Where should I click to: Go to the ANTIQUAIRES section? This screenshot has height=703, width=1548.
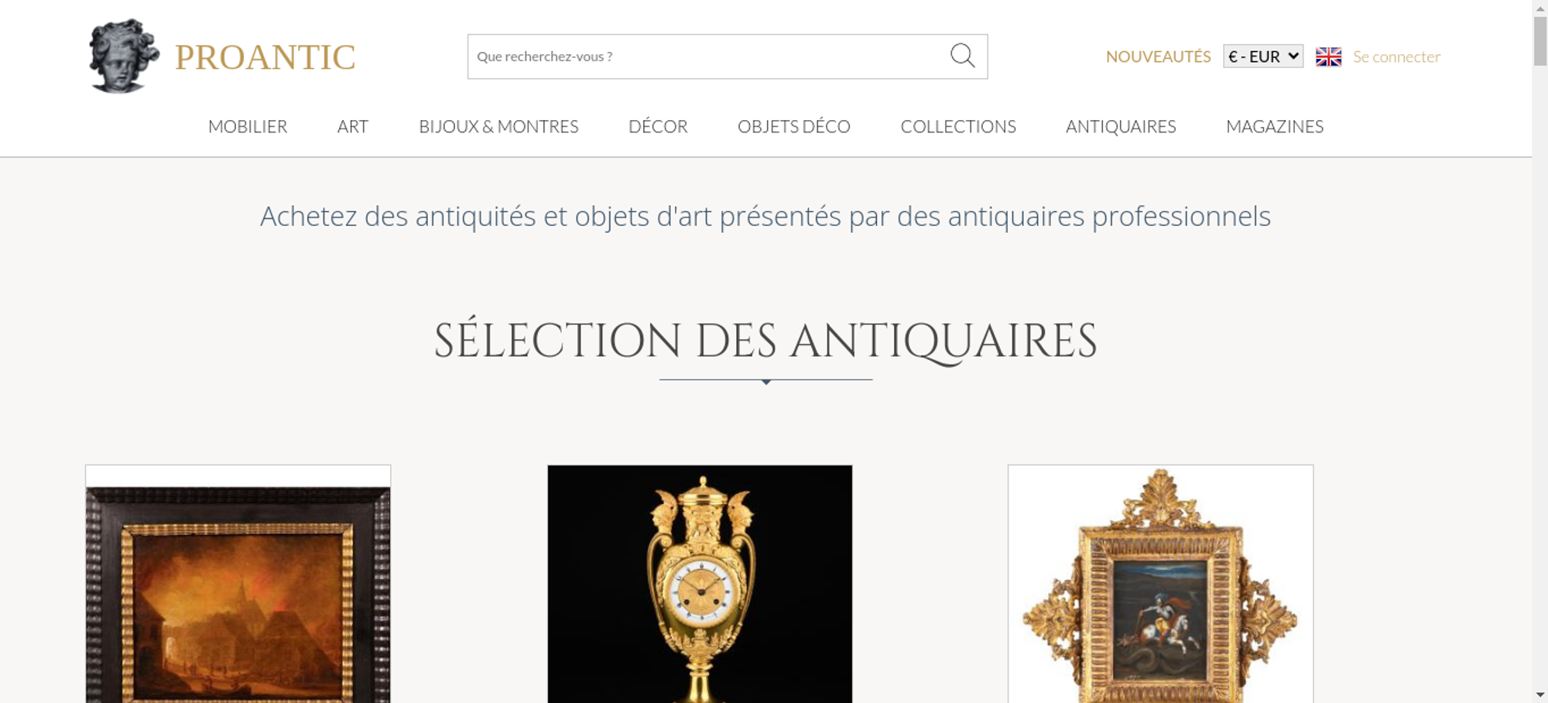tap(1121, 126)
